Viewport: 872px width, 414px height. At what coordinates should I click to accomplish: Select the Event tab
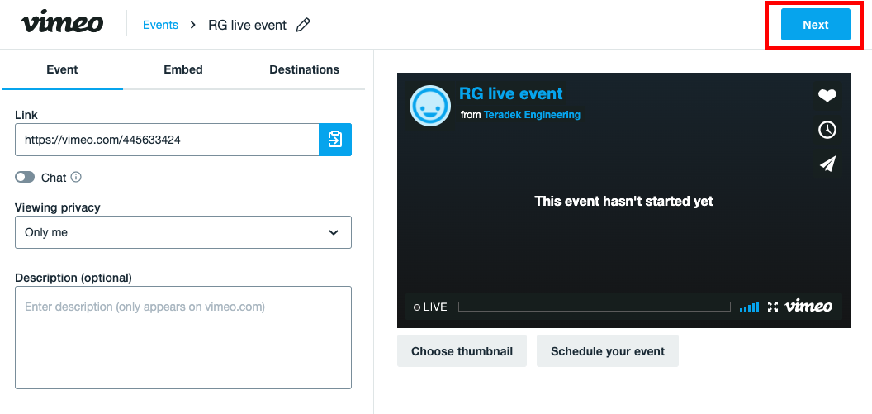coord(62,69)
